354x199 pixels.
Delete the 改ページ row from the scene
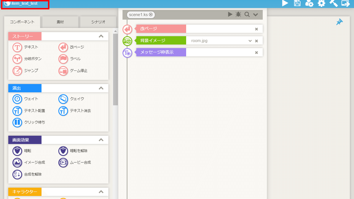(256, 29)
